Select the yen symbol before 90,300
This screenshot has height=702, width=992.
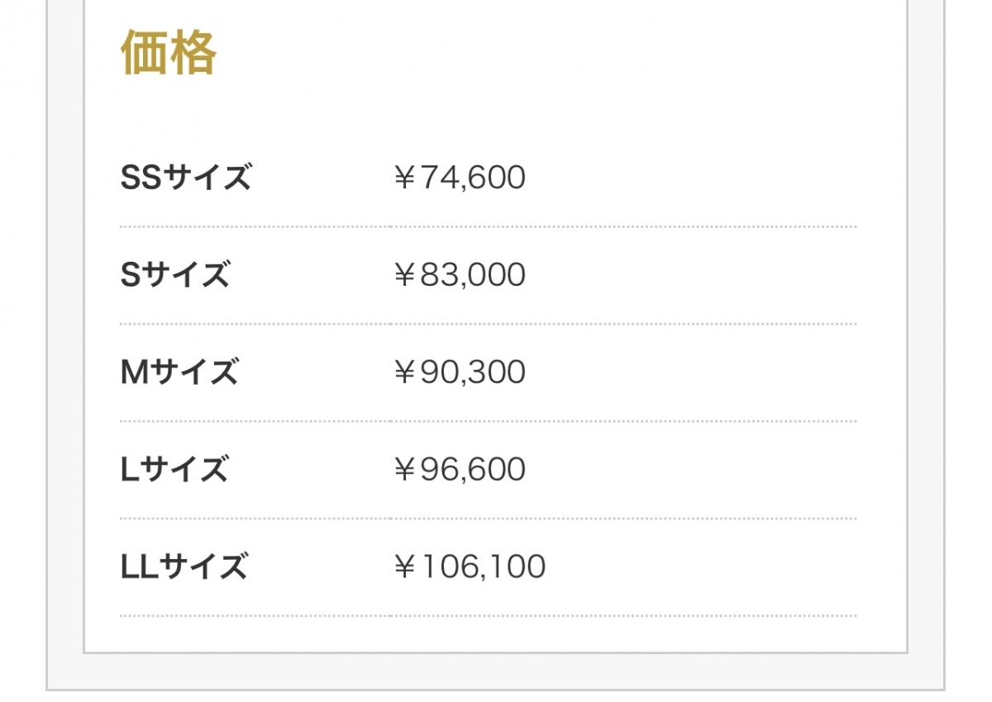tap(404, 372)
